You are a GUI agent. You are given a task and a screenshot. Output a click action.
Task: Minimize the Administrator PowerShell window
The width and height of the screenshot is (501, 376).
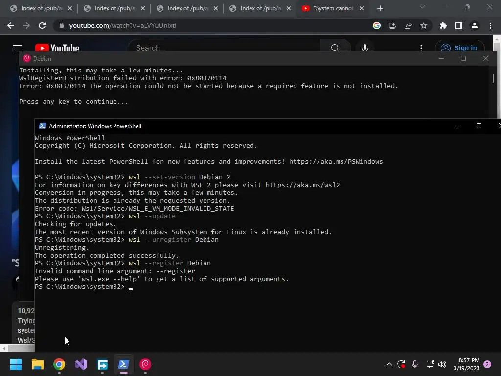457,126
